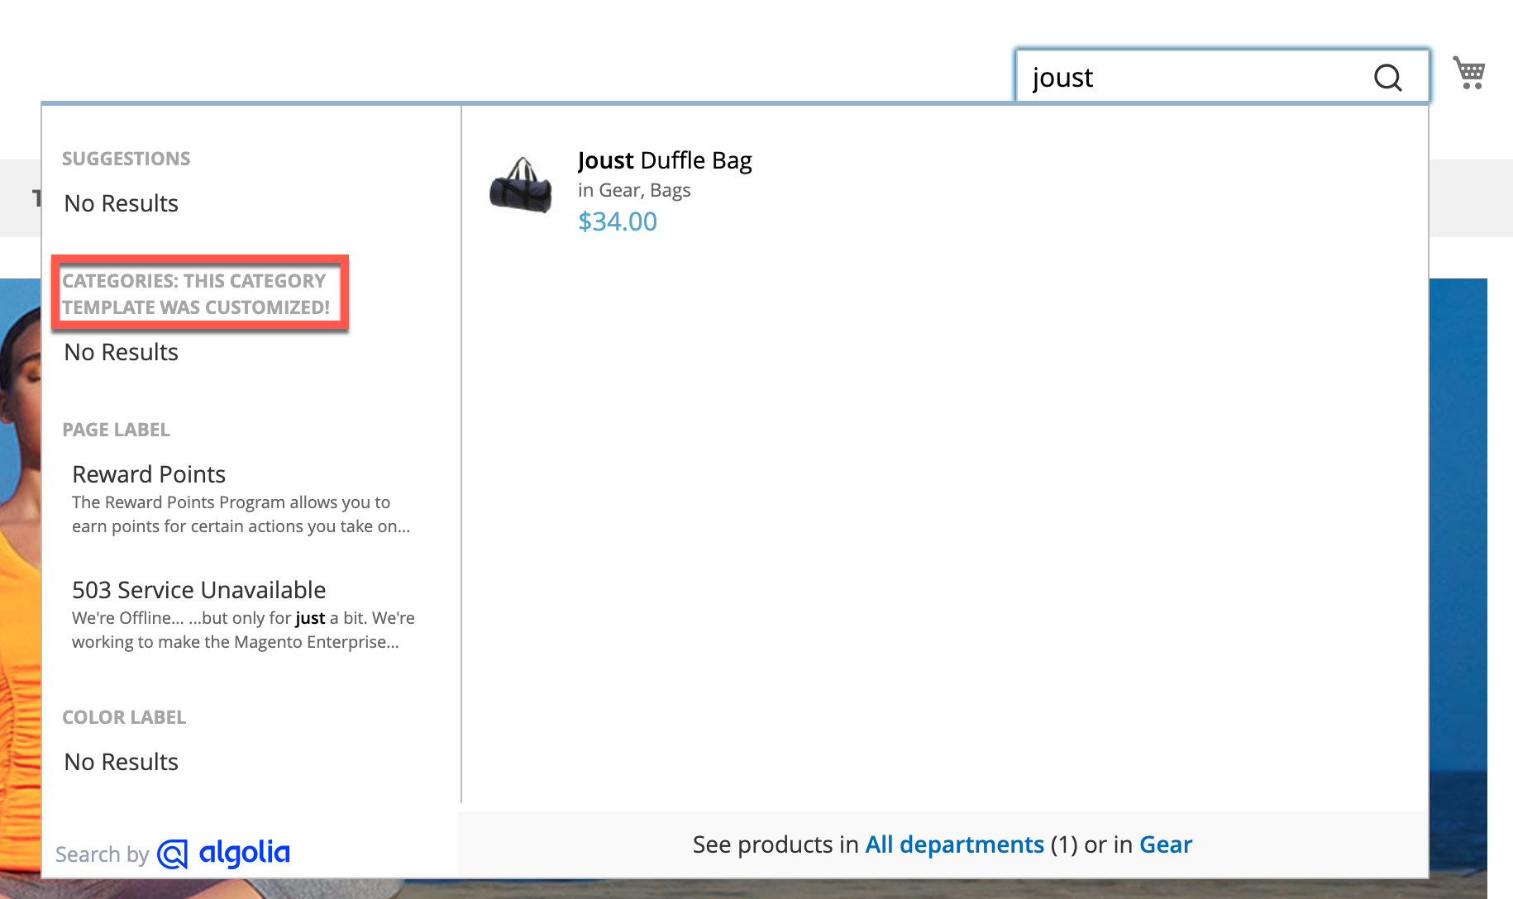Click the Page Label section heading

116,429
